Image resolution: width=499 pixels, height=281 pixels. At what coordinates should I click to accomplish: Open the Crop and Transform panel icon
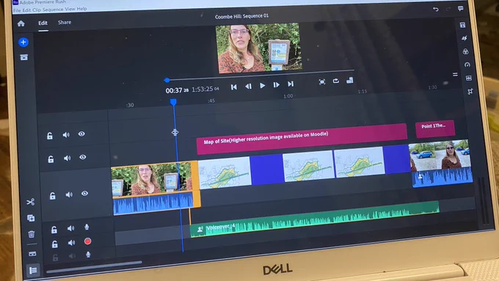tap(470, 92)
